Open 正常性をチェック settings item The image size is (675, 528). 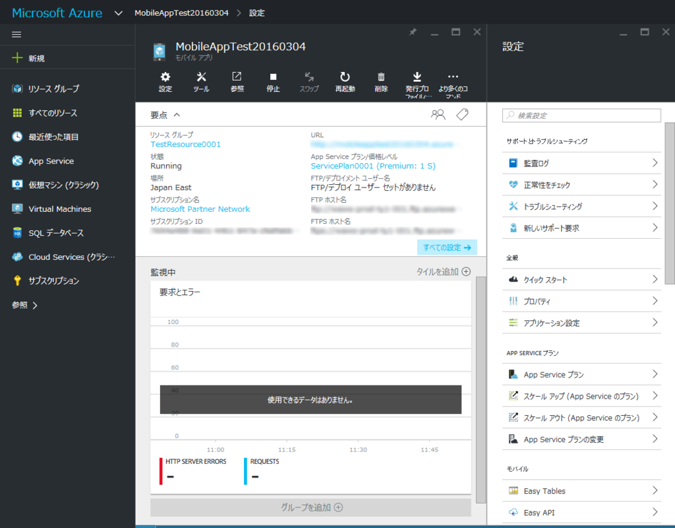click(x=581, y=185)
